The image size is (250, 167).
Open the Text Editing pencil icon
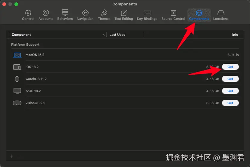(x=124, y=13)
